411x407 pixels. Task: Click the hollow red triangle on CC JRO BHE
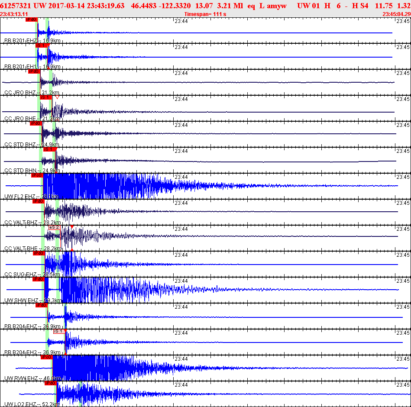(x=57, y=97)
